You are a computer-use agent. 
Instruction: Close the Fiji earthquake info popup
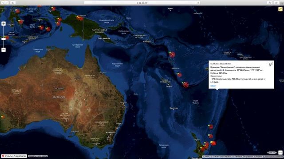coord(272,64)
